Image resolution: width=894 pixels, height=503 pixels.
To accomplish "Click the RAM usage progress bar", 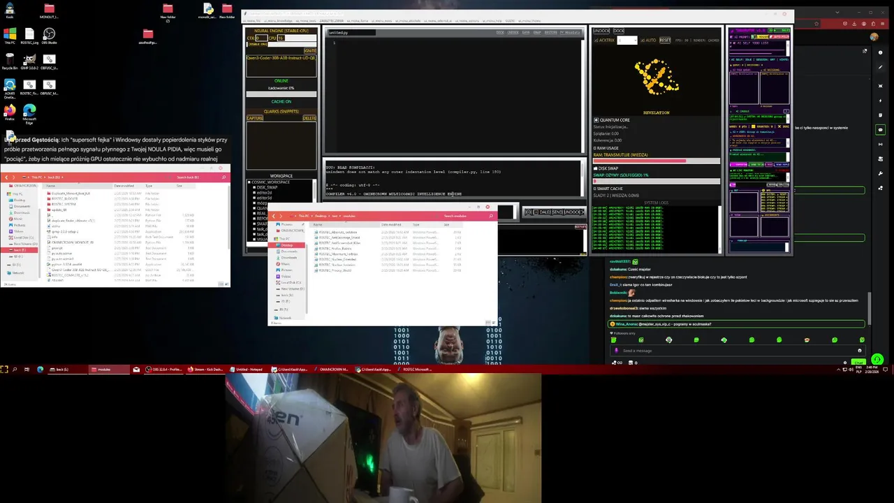I will point(657,161).
